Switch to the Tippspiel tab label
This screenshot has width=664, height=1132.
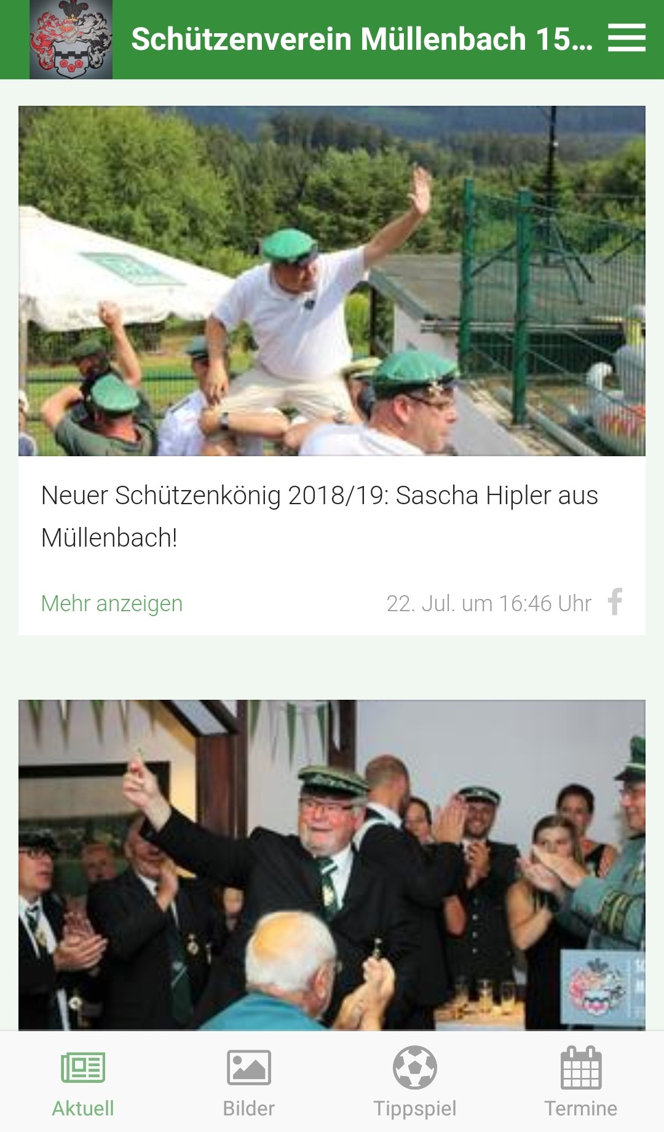[x=415, y=1109]
